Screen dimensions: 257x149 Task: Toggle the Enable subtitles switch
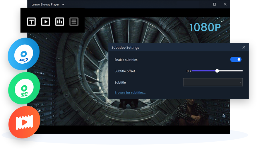point(236,60)
